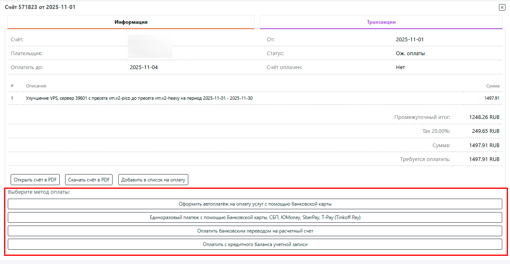Screen dimensions: 510x264
Task: Click Добавить в список на оплату
Action: point(153,180)
